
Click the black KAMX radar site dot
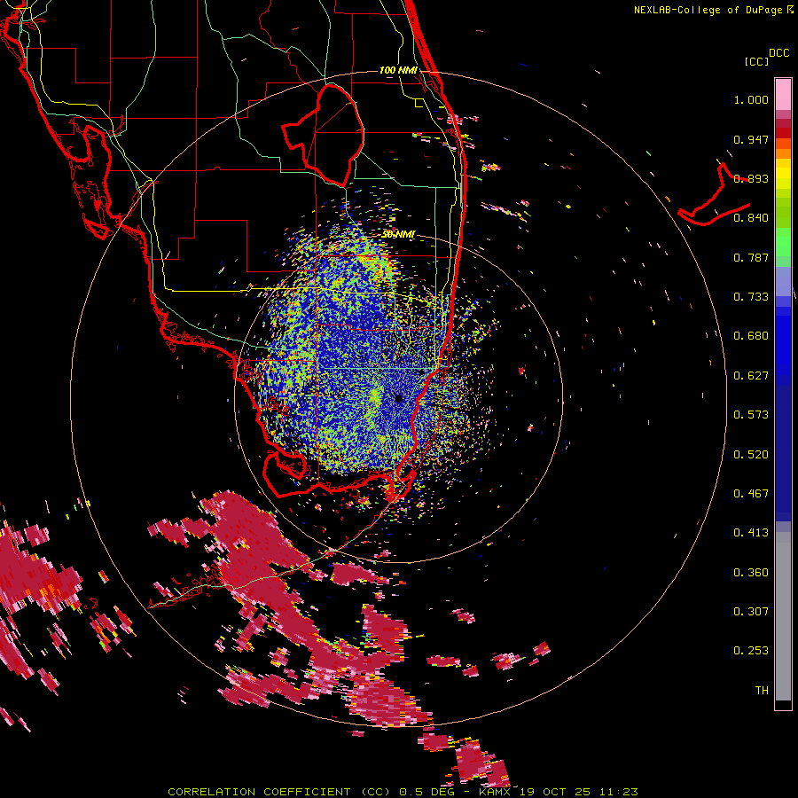coord(398,398)
